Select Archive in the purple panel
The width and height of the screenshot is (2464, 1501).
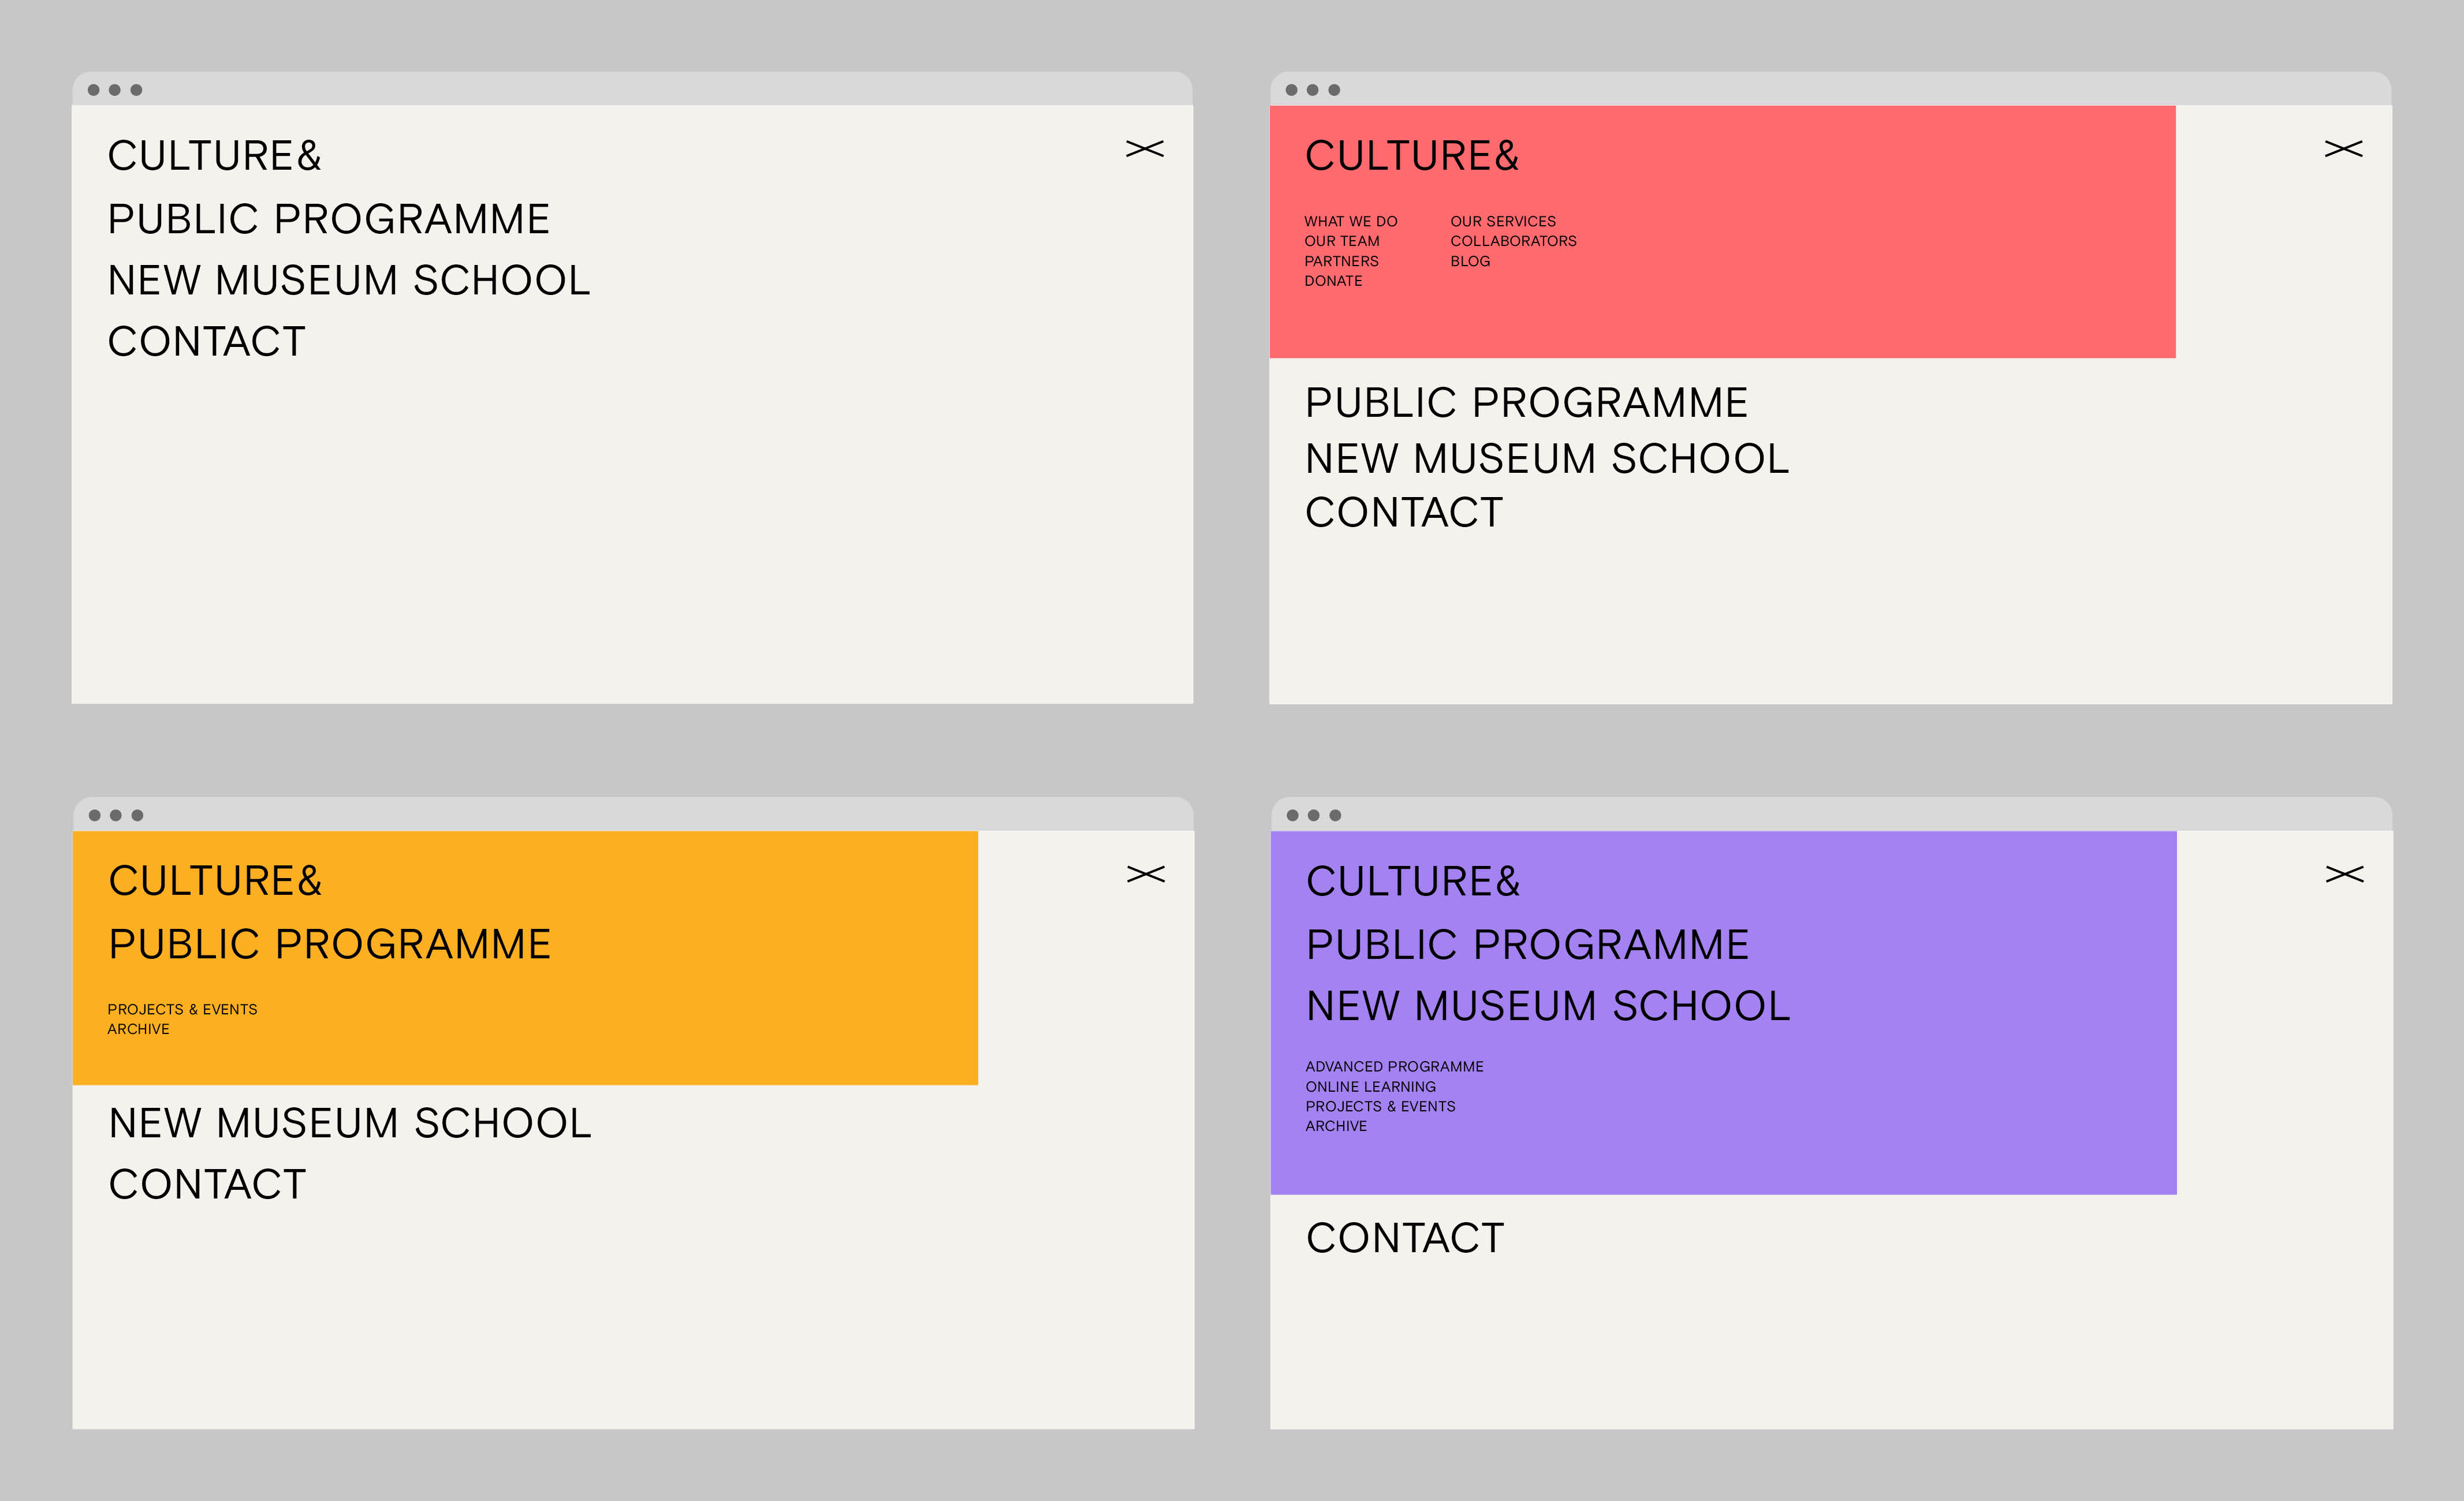(1335, 1126)
